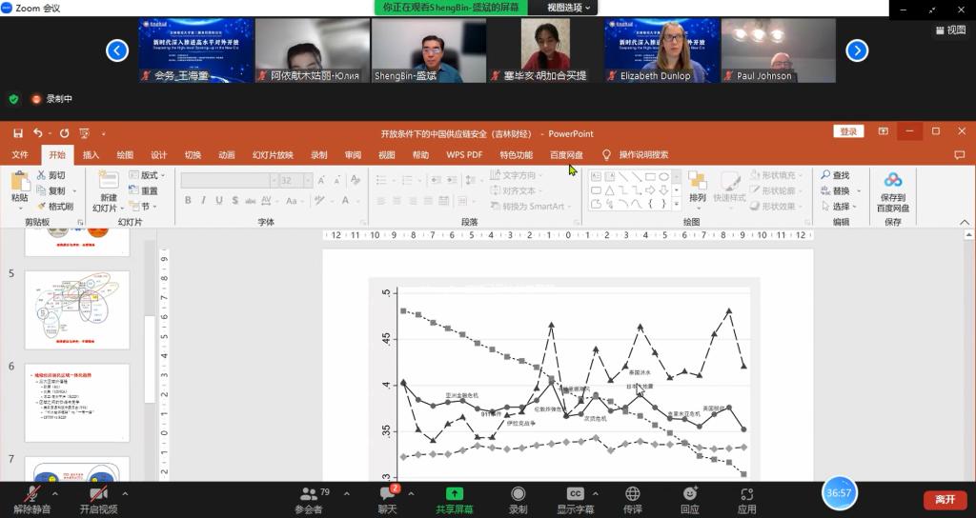The height and width of the screenshot is (518, 976).
Task: Open the Zoom chat panel
Action: click(x=388, y=494)
